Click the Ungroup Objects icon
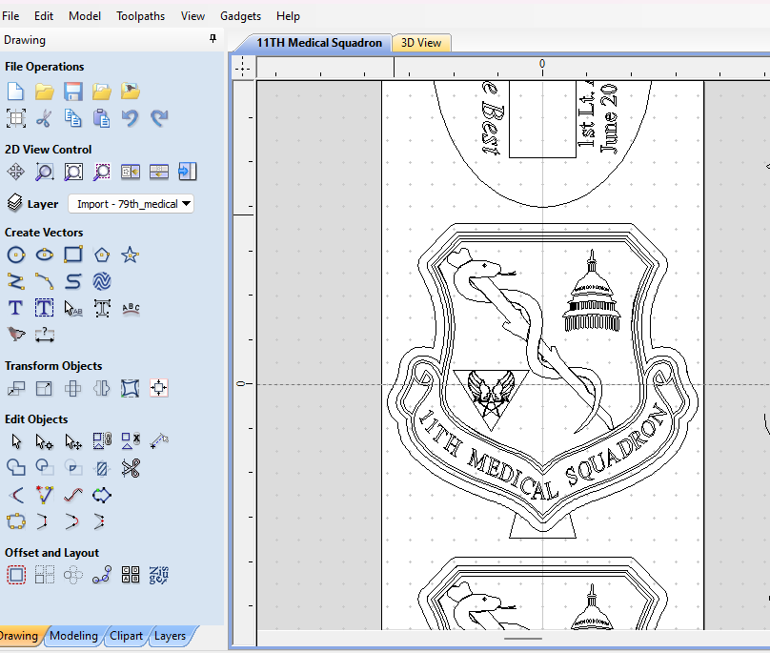Image resolution: width=770 pixels, height=653 pixels. pos(131,441)
